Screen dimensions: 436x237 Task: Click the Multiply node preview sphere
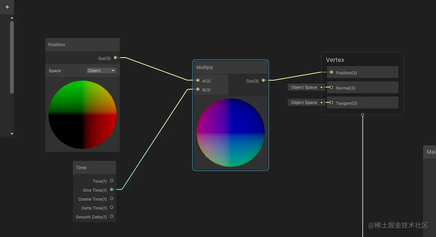tap(231, 133)
